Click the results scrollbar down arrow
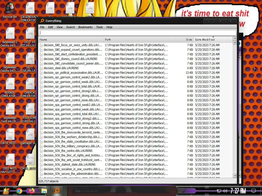 pos(235,176)
